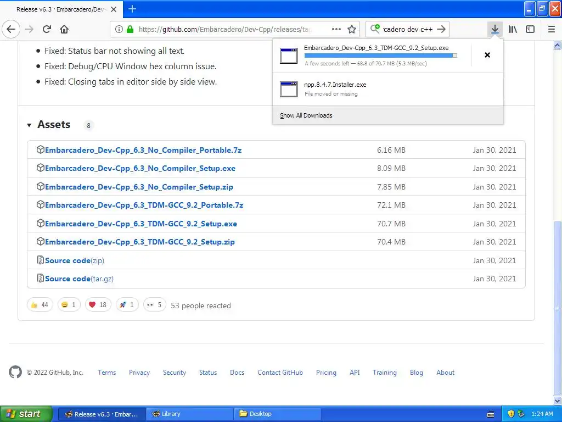Select npp.8.4.7.Installer.exe download entry
The height and width of the screenshot is (422, 562).
pyautogui.click(x=388, y=89)
